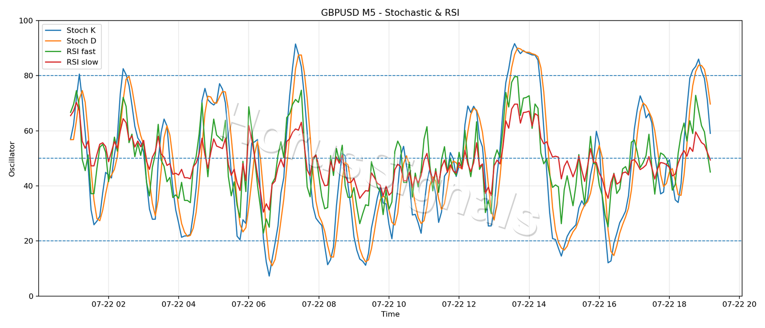Click the y-axis tick label 20
Viewport: 765px width, 328px height.
tap(29, 241)
